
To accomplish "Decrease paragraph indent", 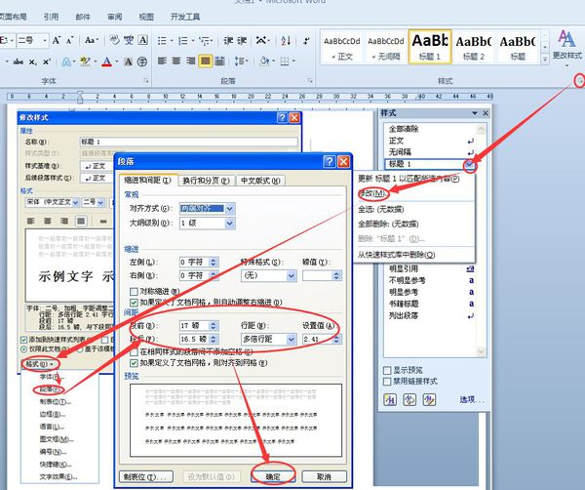I will click(228, 40).
